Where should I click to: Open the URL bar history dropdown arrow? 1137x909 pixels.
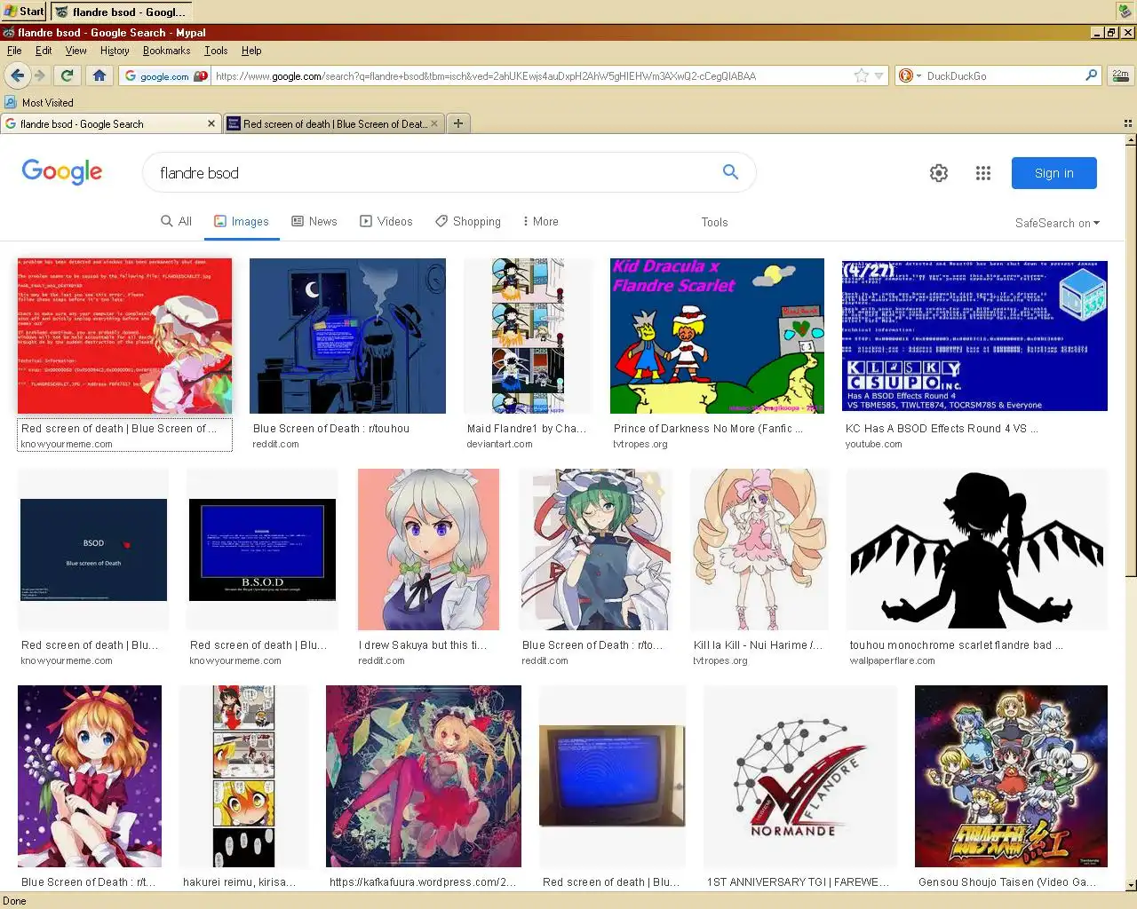[x=879, y=75]
